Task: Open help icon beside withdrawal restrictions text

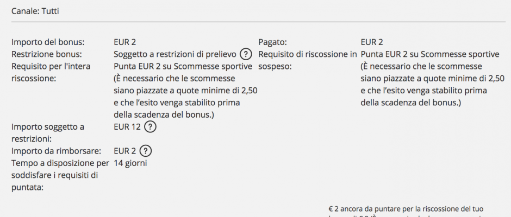Action: 246,54
